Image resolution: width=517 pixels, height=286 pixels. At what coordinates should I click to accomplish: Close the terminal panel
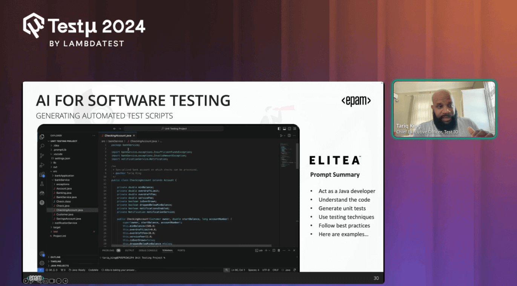coord(294,250)
